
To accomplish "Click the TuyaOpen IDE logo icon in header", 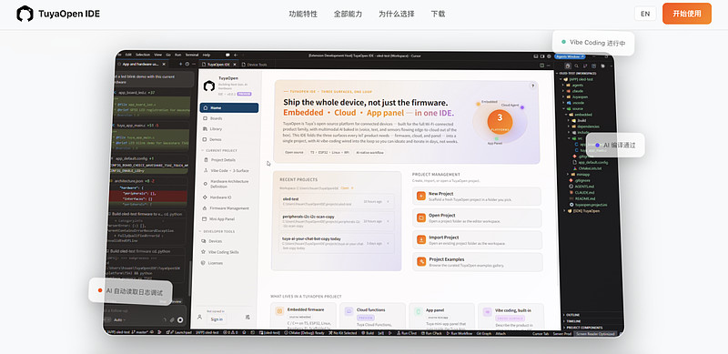I will coord(25,14).
